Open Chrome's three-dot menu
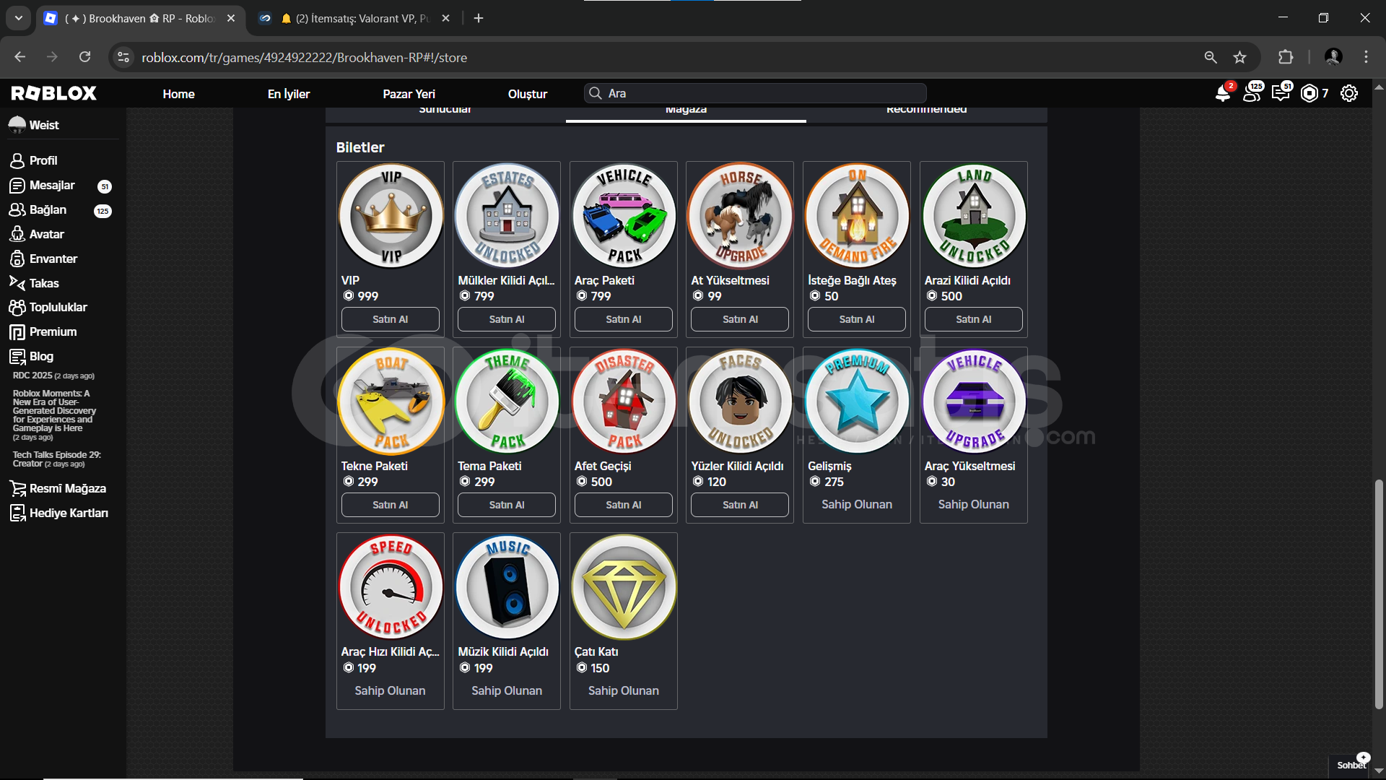Screen dimensions: 1386x780 (x=1366, y=57)
